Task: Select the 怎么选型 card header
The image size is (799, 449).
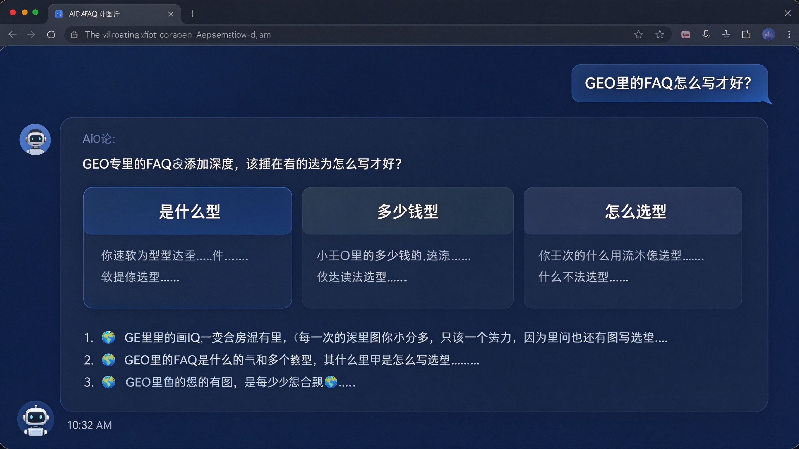Action: tap(633, 211)
